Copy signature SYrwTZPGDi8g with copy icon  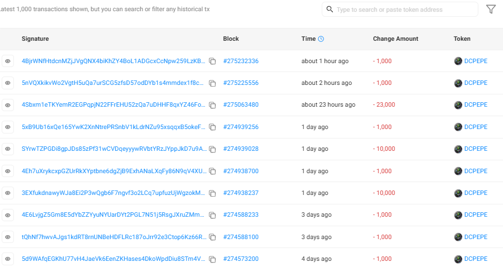[213, 149]
